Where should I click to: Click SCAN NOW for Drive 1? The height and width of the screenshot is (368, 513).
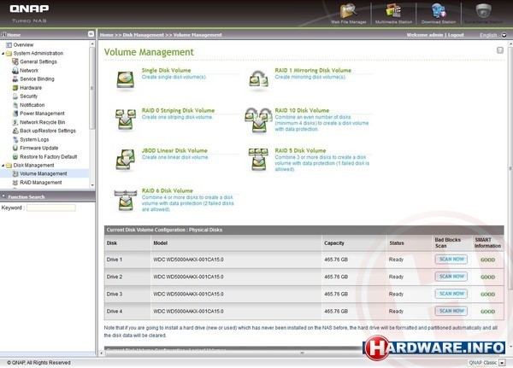[x=451, y=260]
